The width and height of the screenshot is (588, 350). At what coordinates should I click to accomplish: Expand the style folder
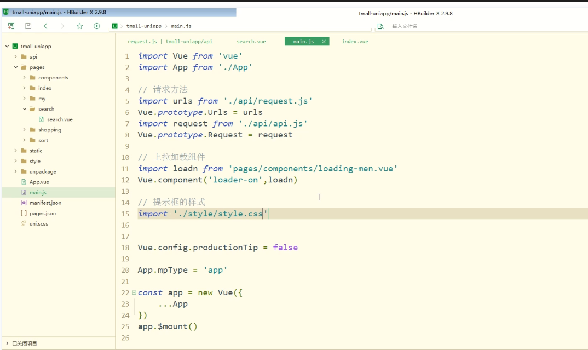16,161
